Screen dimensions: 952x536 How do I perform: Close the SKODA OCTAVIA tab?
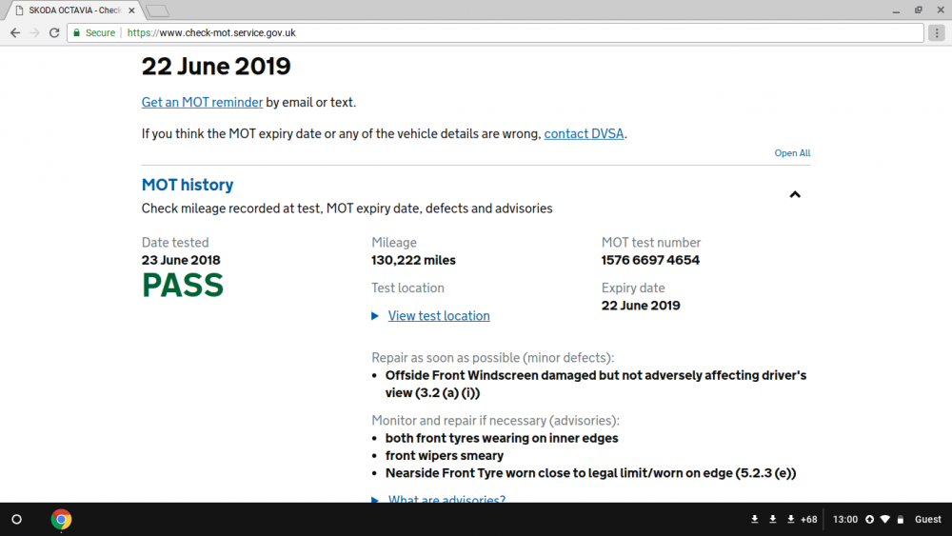131,10
